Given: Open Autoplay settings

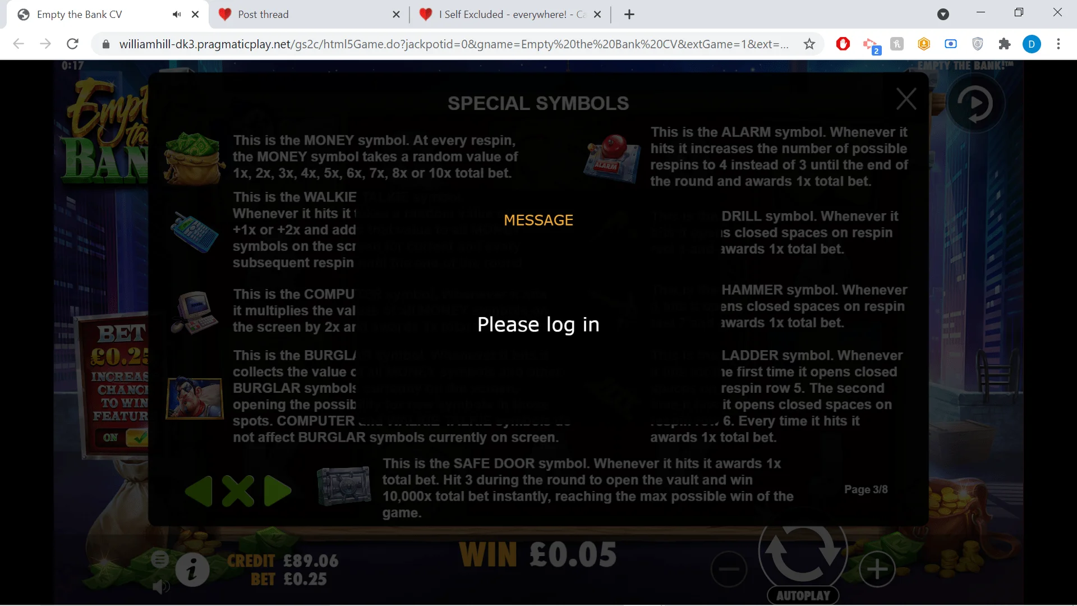Looking at the screenshot, I should 803,595.
